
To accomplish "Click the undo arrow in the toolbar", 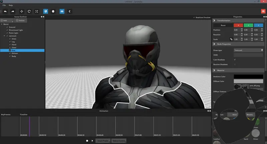I will pyautogui.click(x=5, y=11).
